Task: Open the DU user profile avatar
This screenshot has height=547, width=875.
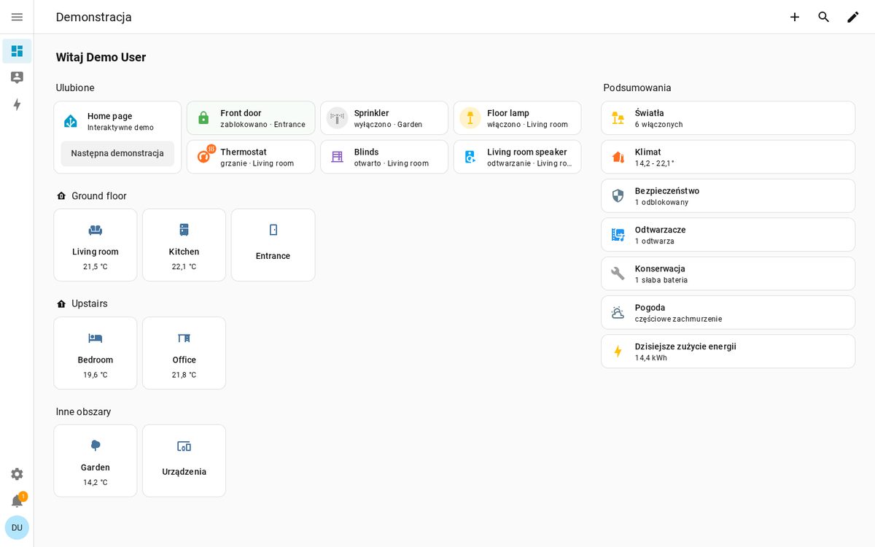Action: point(17,527)
